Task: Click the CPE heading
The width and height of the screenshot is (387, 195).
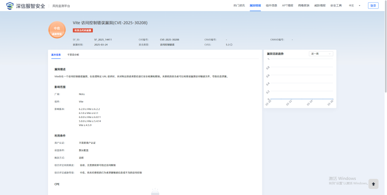Action: [57, 184]
